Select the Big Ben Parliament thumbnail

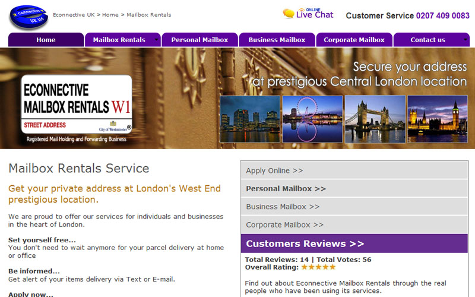(438, 119)
